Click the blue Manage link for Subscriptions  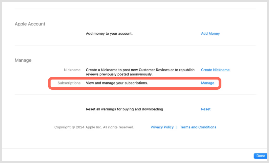[x=208, y=83]
